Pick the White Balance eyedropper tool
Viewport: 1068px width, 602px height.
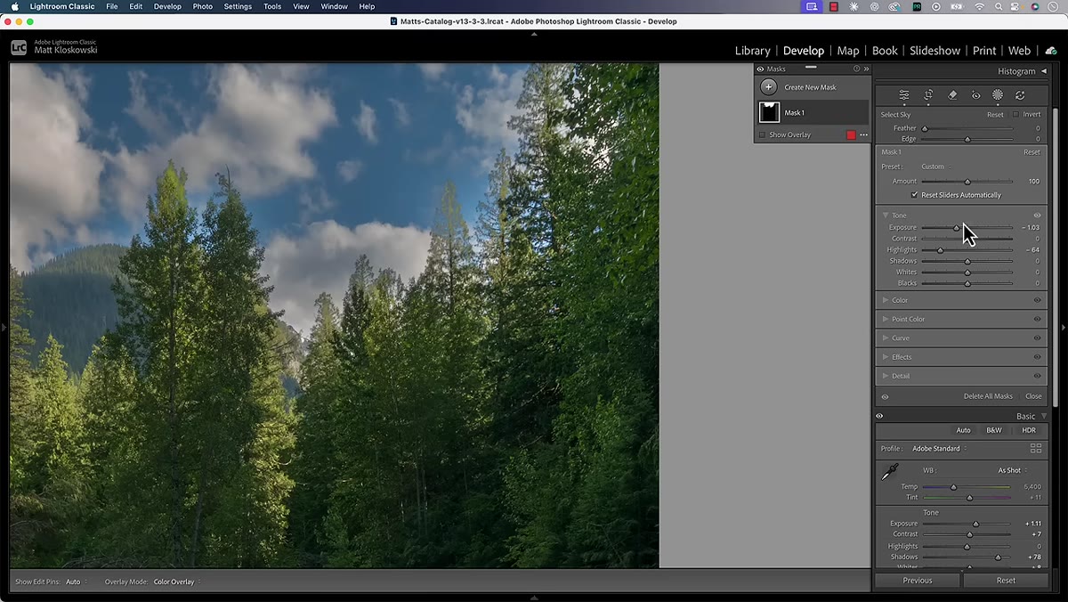[x=890, y=472]
